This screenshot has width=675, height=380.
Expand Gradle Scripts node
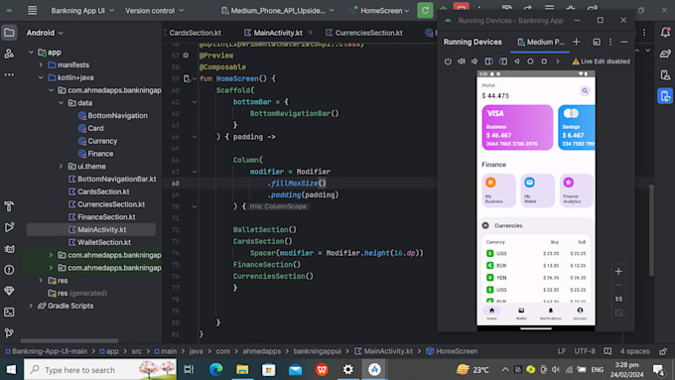[31, 306]
